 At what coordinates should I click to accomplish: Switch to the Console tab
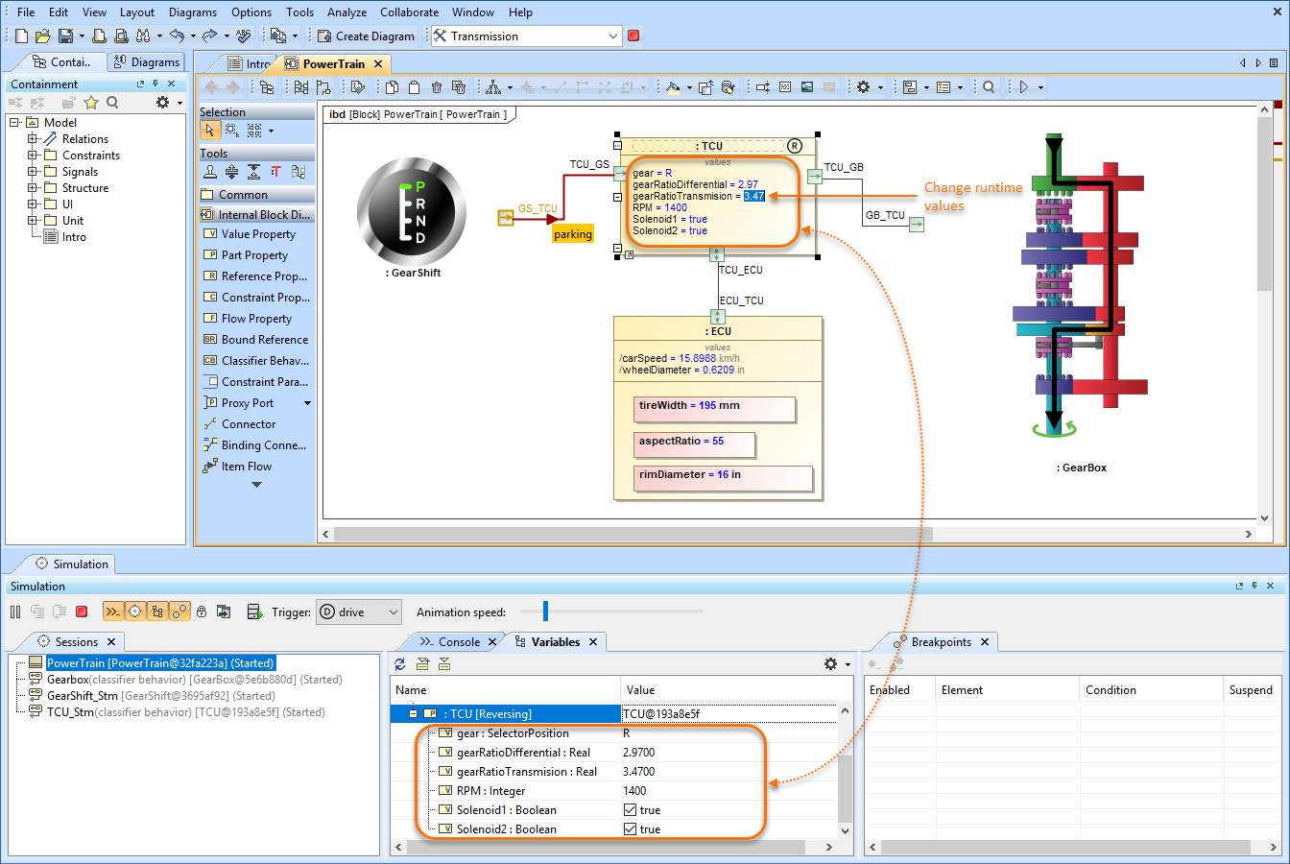pyautogui.click(x=458, y=642)
